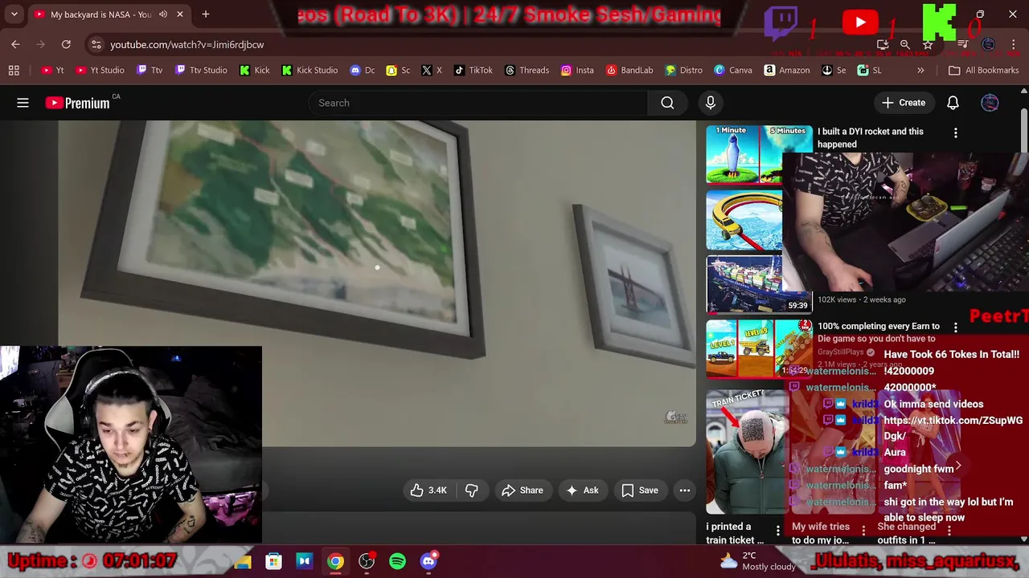Open options for 'She changed outfits' short
This screenshot has height=578, width=1029.
[949, 530]
